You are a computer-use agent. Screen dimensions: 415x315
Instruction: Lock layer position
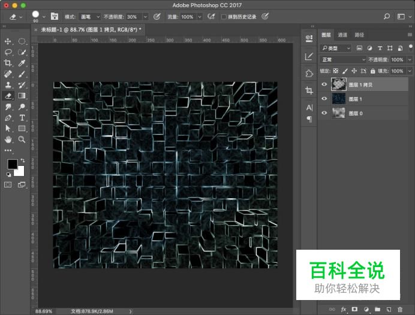tap(354, 71)
